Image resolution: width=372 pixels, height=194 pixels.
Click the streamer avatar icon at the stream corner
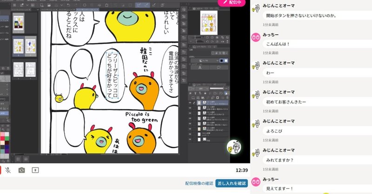(234, 147)
